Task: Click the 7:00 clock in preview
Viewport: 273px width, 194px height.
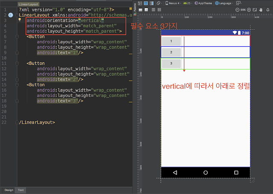Action: pyautogui.click(x=245, y=33)
